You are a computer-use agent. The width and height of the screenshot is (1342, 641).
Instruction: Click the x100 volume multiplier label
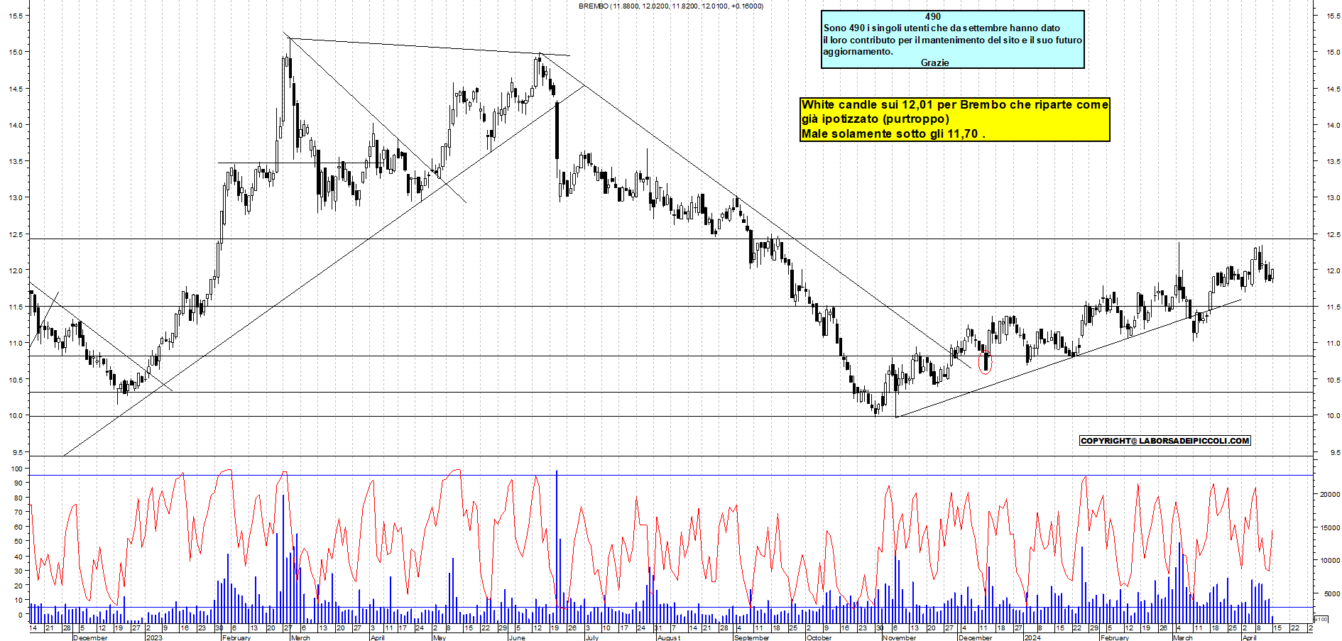click(1321, 619)
